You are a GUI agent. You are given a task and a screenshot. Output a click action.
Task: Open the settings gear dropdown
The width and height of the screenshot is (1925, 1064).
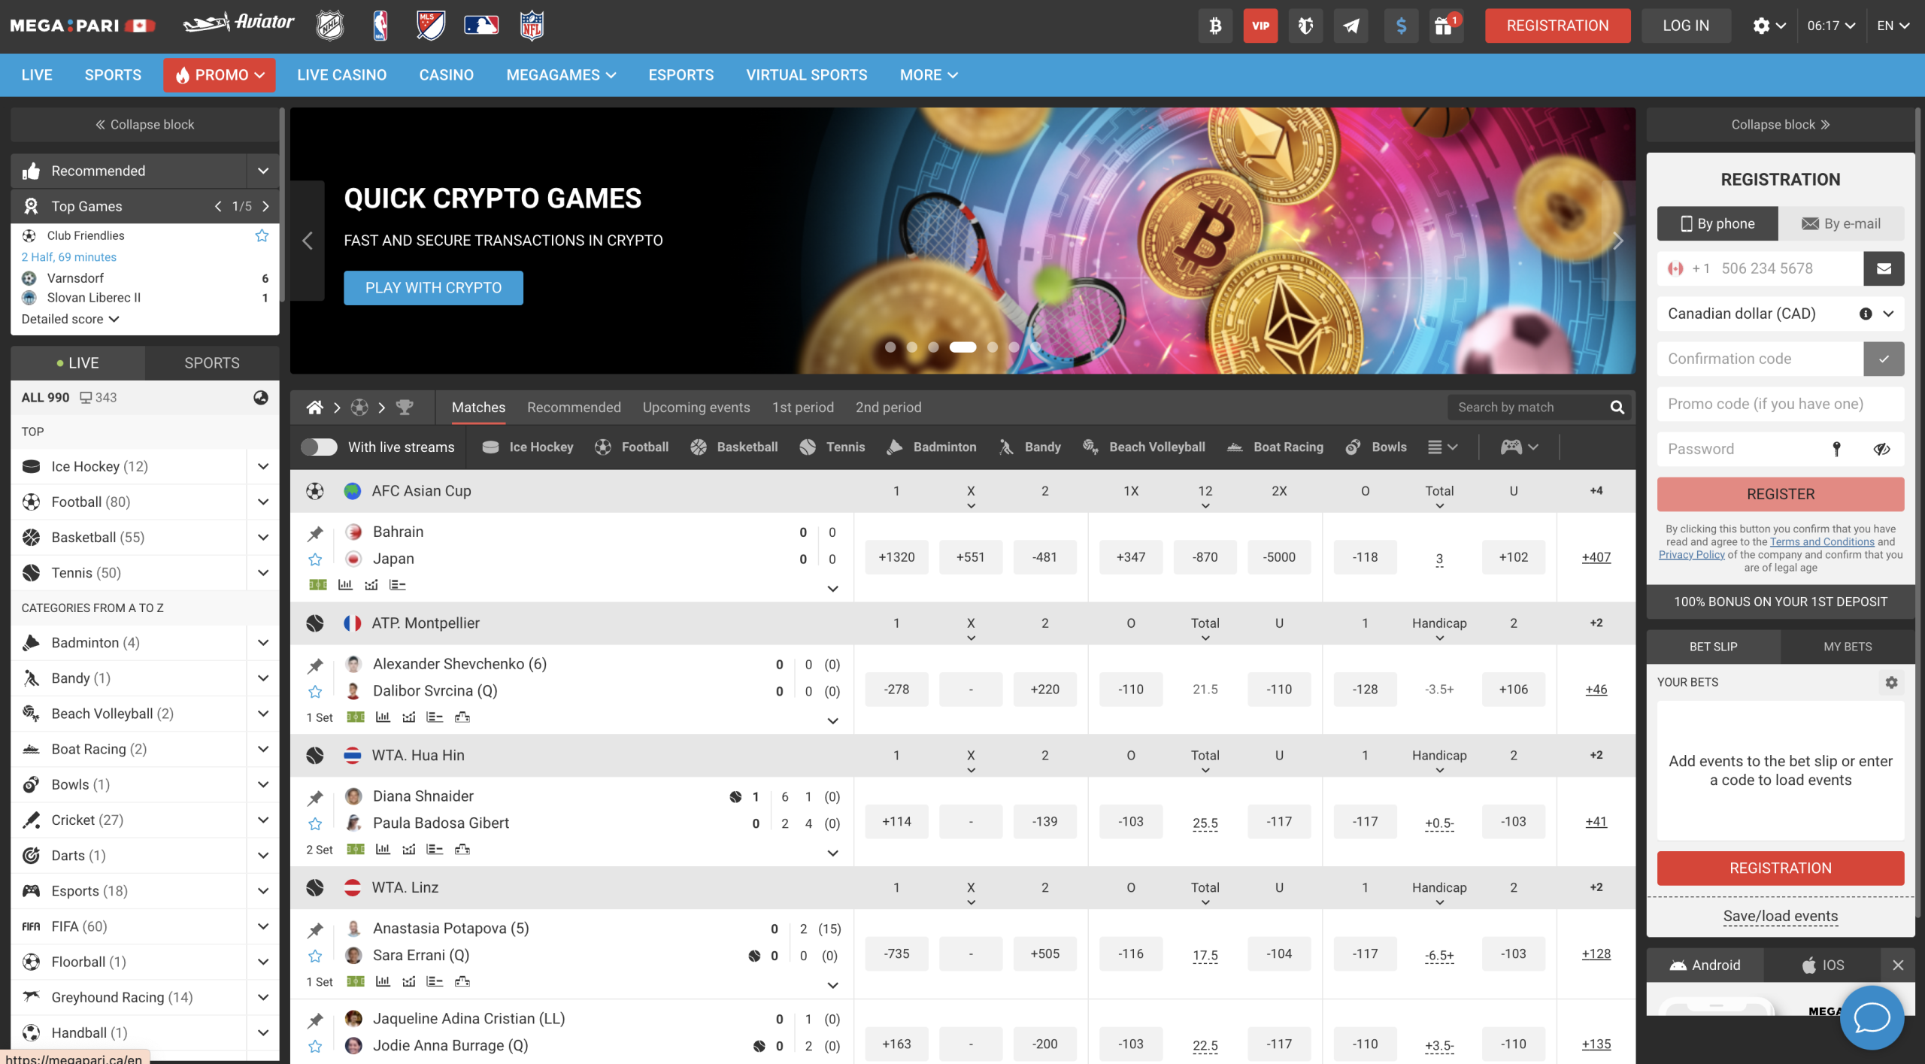(x=1769, y=26)
